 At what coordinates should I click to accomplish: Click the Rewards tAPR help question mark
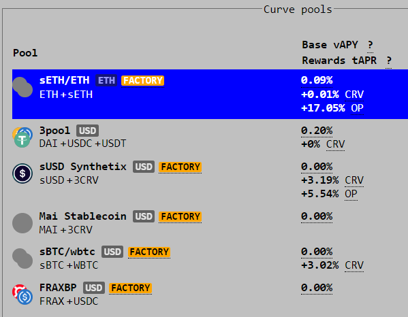[388, 61]
